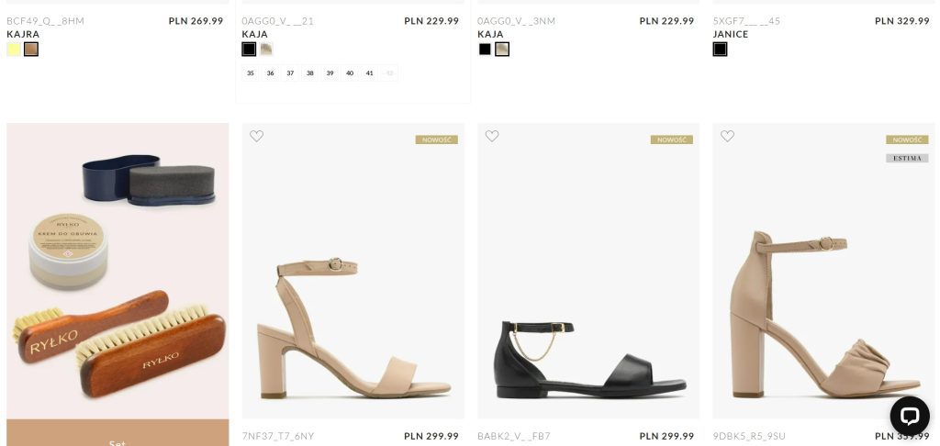Viewport: 940px width, 446px height.
Task: Open the live chat widget
Action: click(x=909, y=416)
